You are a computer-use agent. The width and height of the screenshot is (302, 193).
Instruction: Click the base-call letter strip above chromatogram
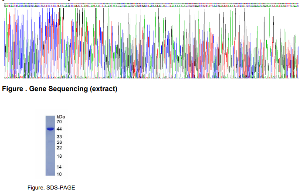(150, 6)
